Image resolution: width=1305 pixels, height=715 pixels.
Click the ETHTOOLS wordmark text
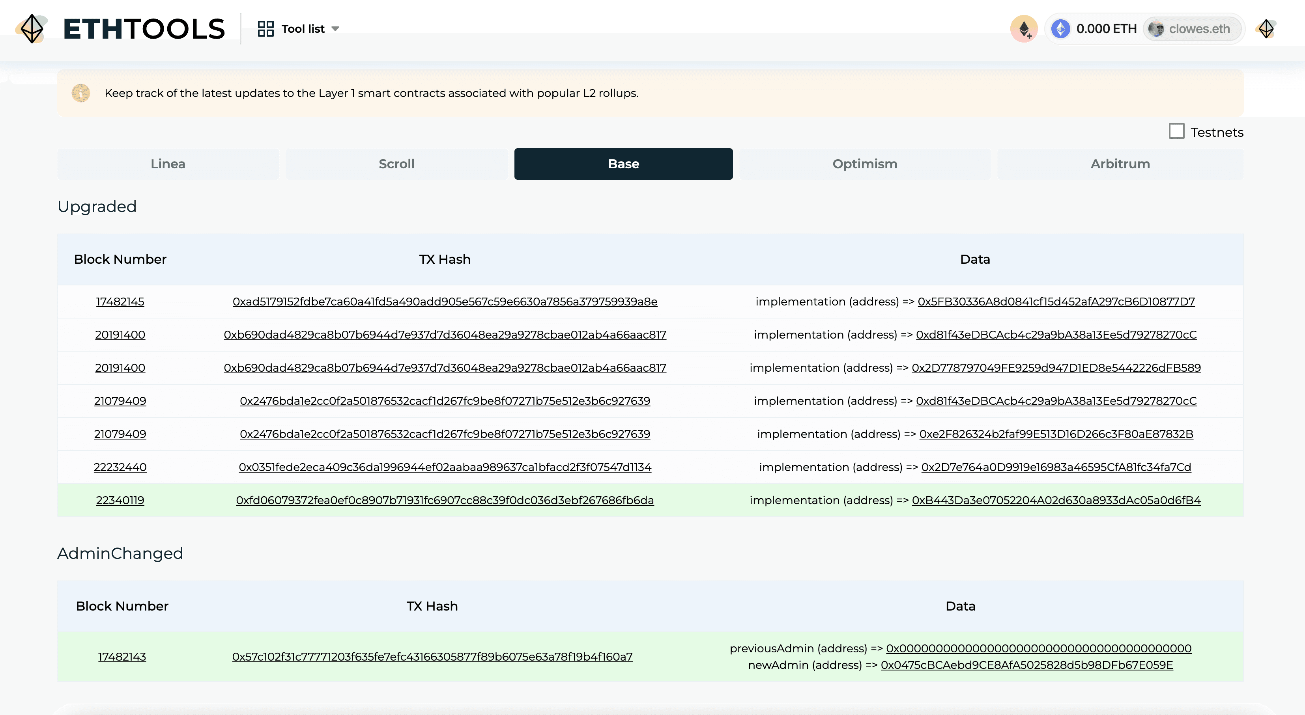coord(144,29)
